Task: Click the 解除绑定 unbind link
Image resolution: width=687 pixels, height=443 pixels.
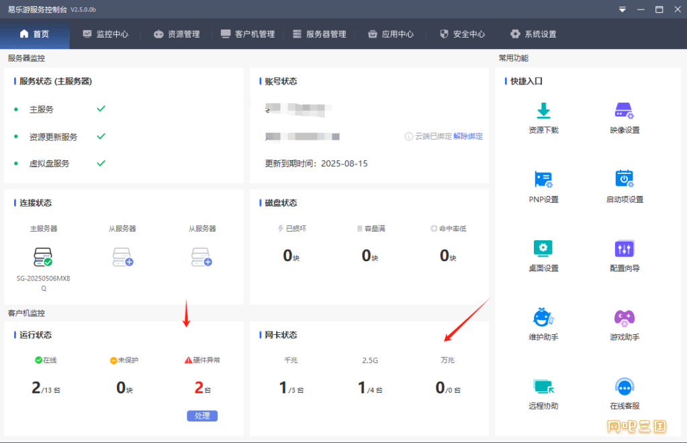Action: coord(468,136)
